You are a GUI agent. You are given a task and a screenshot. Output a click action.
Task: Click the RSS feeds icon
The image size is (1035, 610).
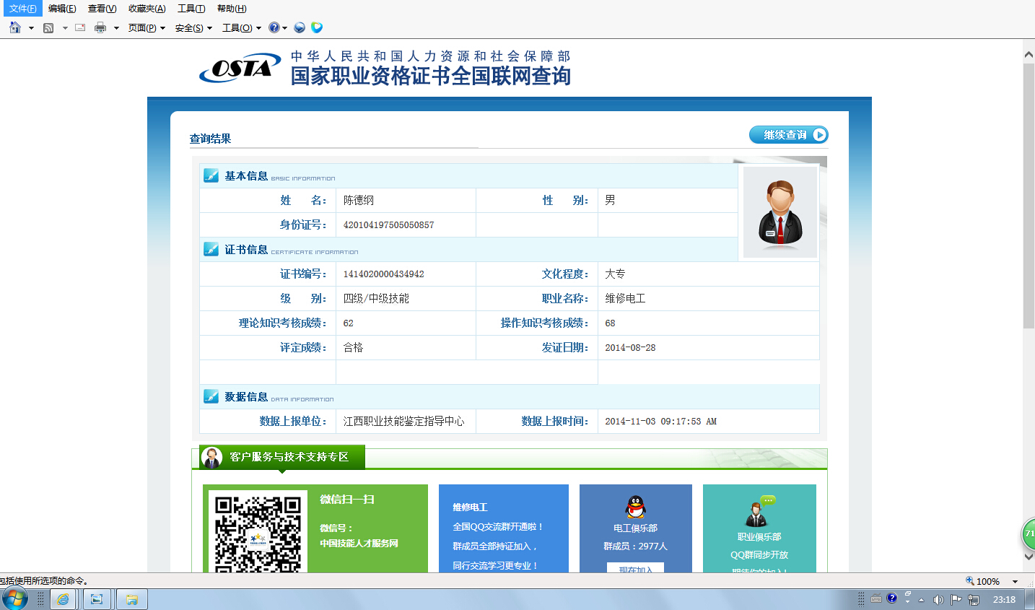pos(48,27)
